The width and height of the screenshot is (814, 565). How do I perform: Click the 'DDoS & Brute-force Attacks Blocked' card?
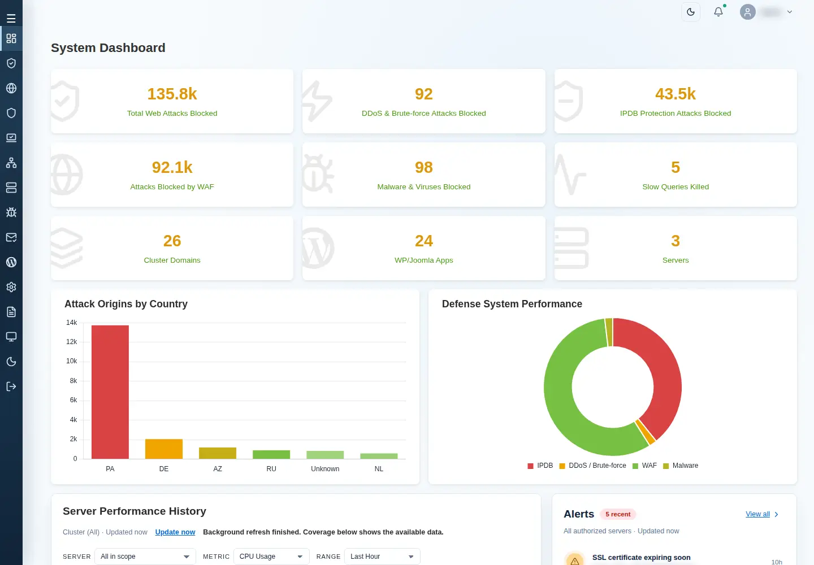(x=424, y=101)
